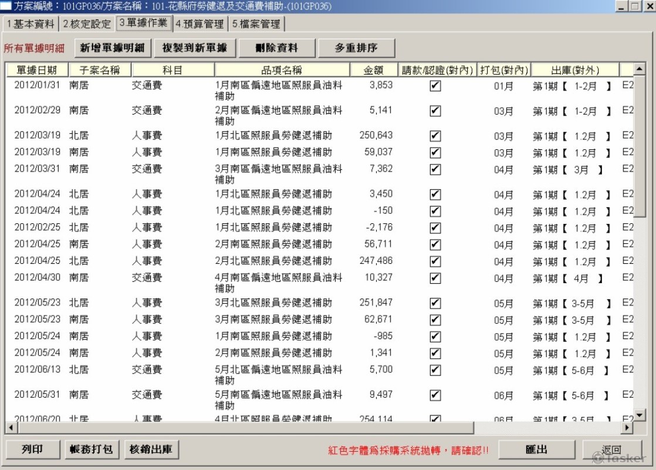Click vertical scrollbar up arrow
Image resolution: width=656 pixels, height=470 pixels.
639,69
